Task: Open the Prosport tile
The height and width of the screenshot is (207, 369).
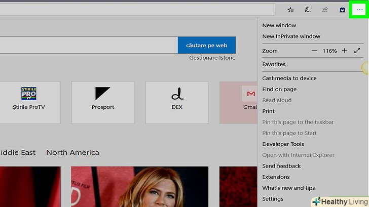Action: pyautogui.click(x=103, y=102)
